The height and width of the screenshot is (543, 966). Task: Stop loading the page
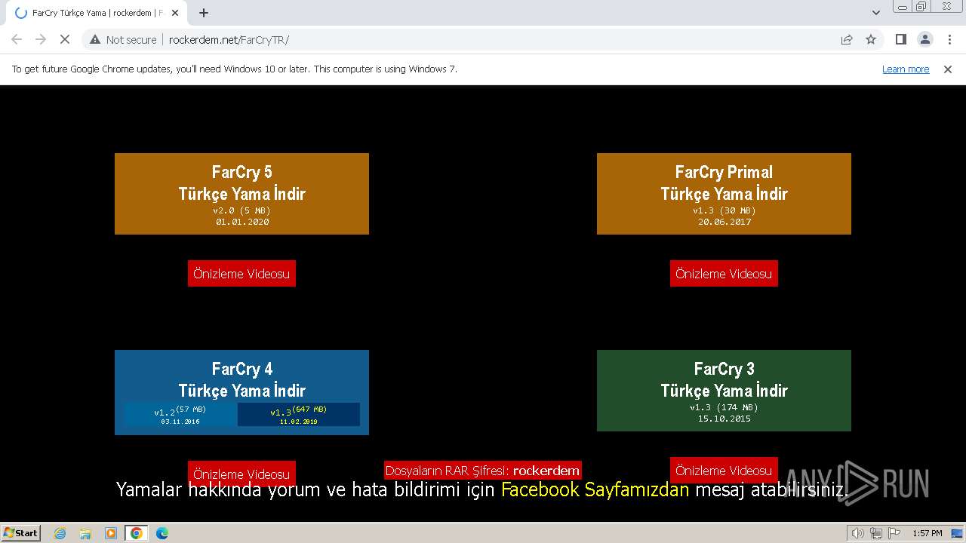pyautogui.click(x=65, y=39)
